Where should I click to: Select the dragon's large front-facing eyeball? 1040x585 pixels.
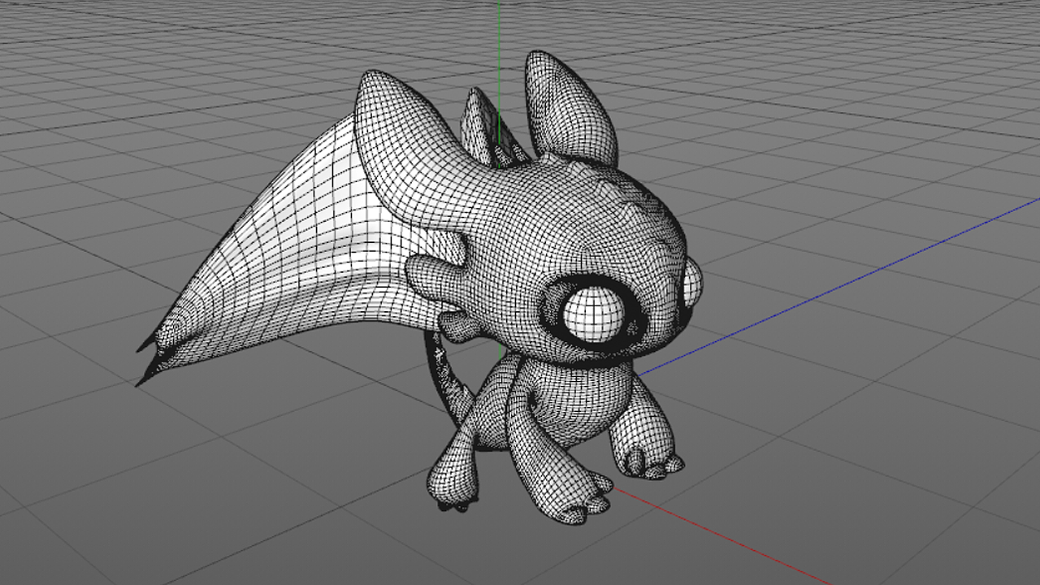[595, 316]
